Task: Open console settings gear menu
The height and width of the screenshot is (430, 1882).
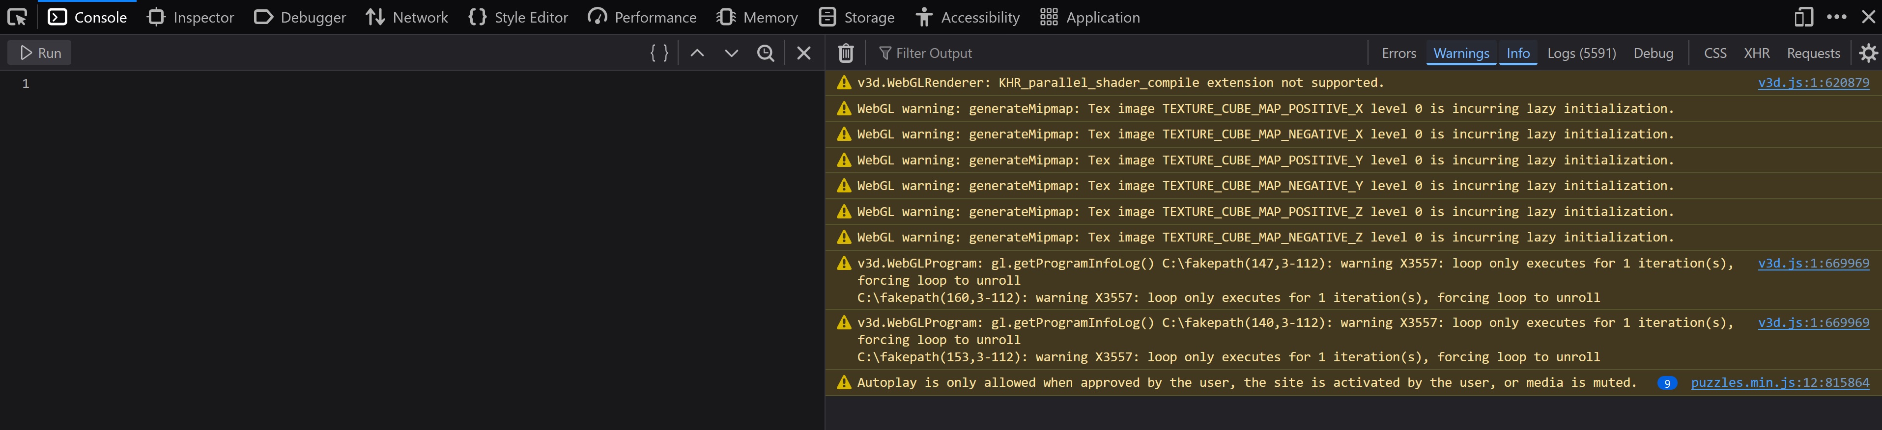Action: 1868,53
